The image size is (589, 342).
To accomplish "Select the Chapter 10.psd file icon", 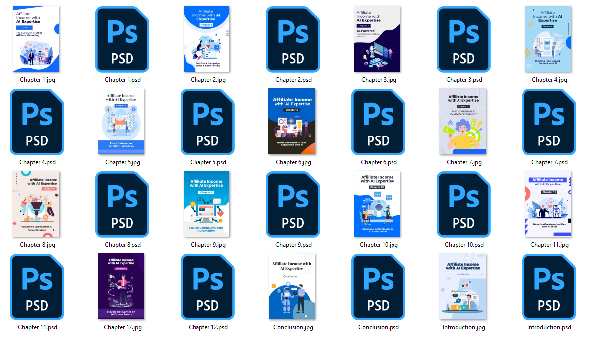I will point(463,205).
